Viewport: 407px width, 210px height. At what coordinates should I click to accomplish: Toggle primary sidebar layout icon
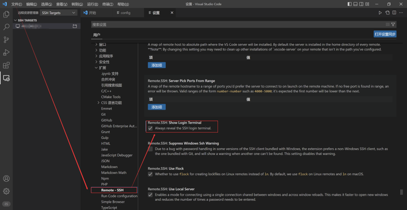(350, 4)
